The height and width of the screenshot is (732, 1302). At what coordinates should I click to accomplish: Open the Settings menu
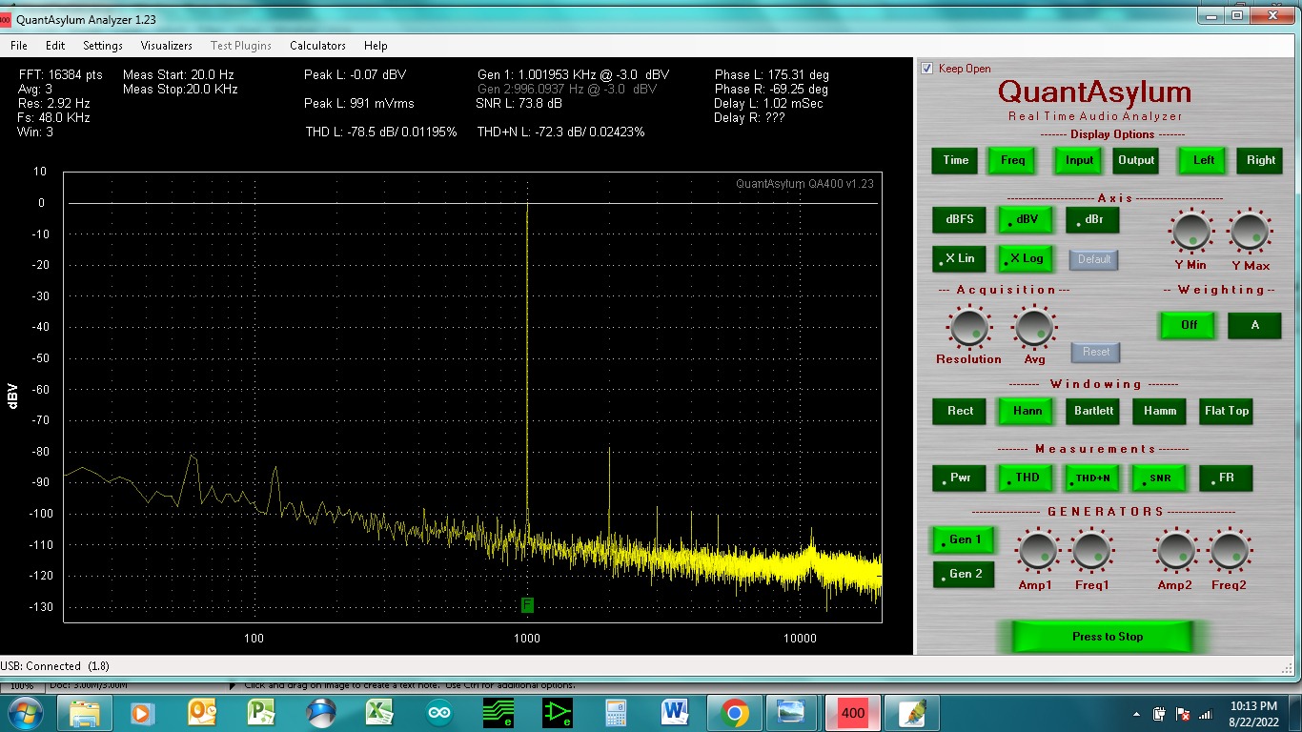(103, 45)
